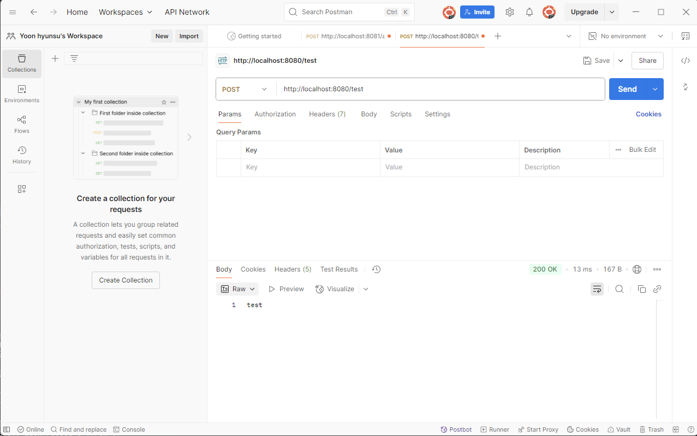Switch to the response Headers (5) tab

point(293,269)
